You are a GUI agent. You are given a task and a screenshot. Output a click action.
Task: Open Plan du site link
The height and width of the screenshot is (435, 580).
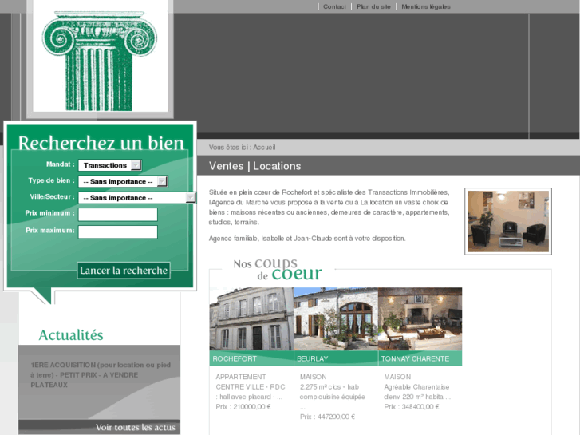click(x=373, y=6)
